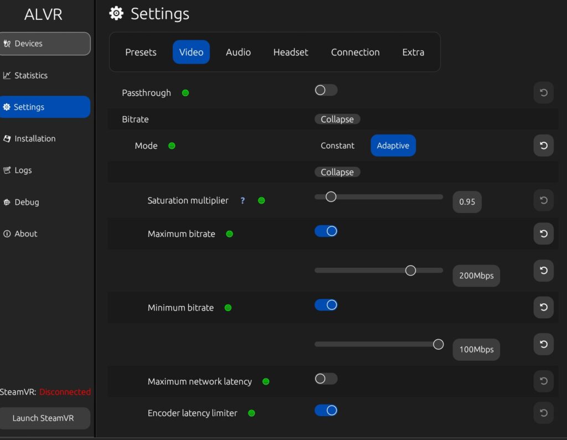Reset the Mode setting with its undo icon
567x440 pixels.
coord(543,146)
